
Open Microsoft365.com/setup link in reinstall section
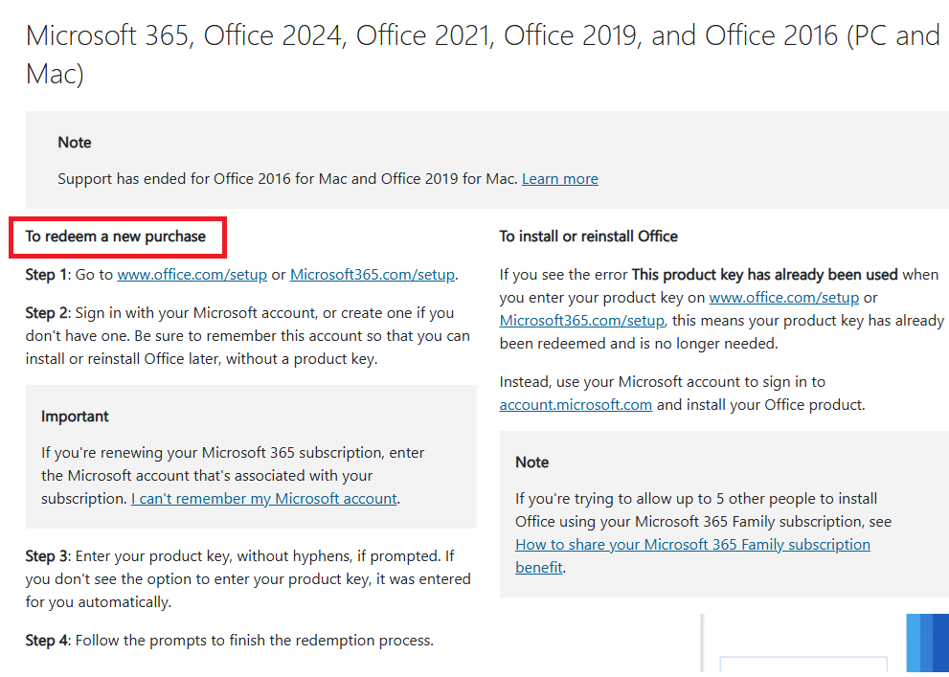coord(581,320)
